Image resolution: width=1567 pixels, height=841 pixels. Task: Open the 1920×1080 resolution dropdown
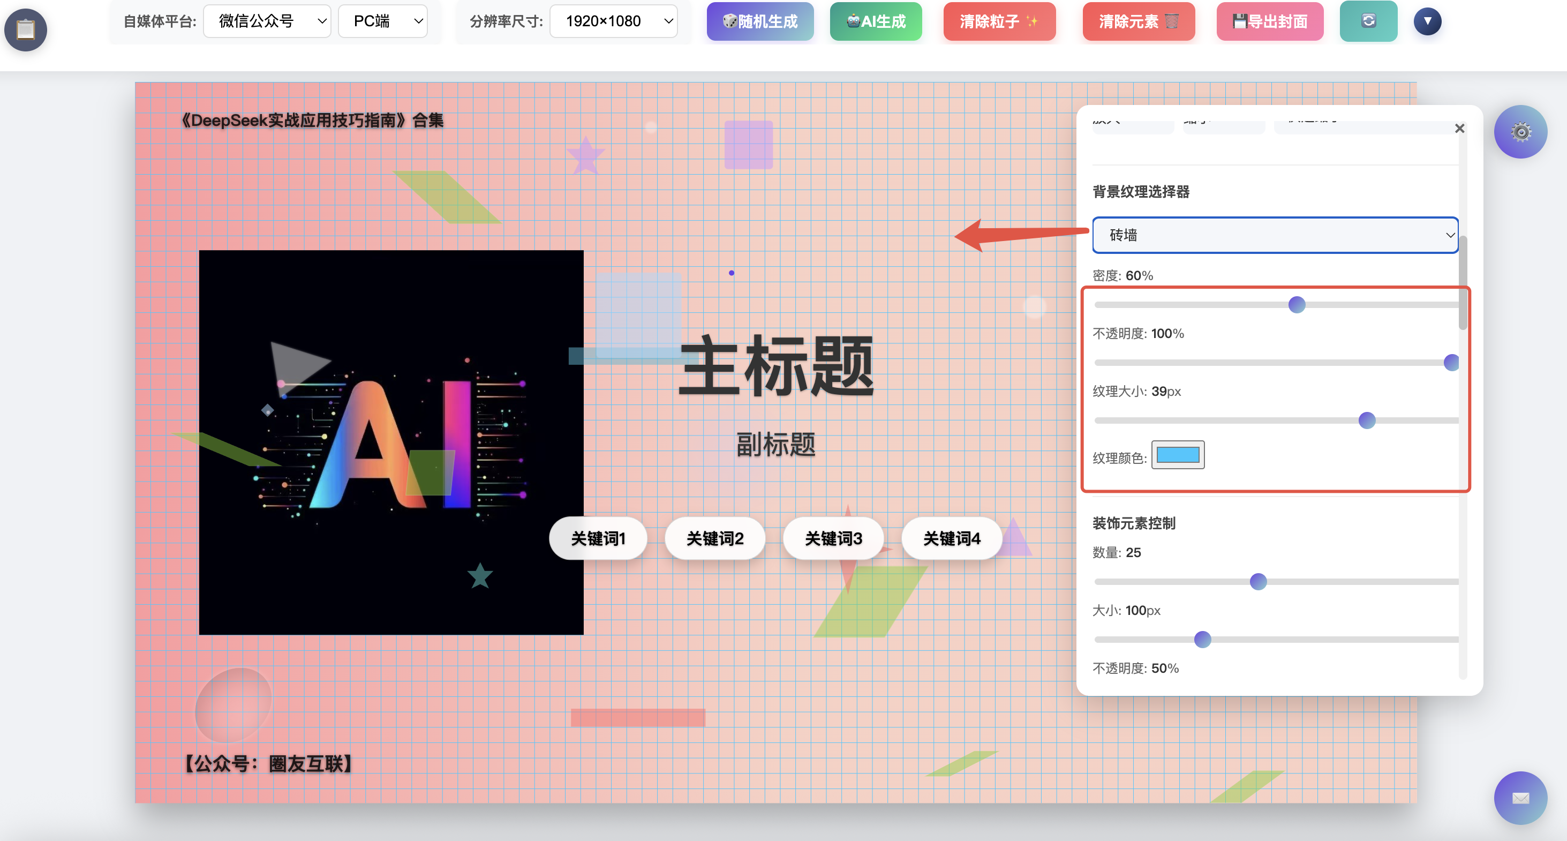coord(613,21)
